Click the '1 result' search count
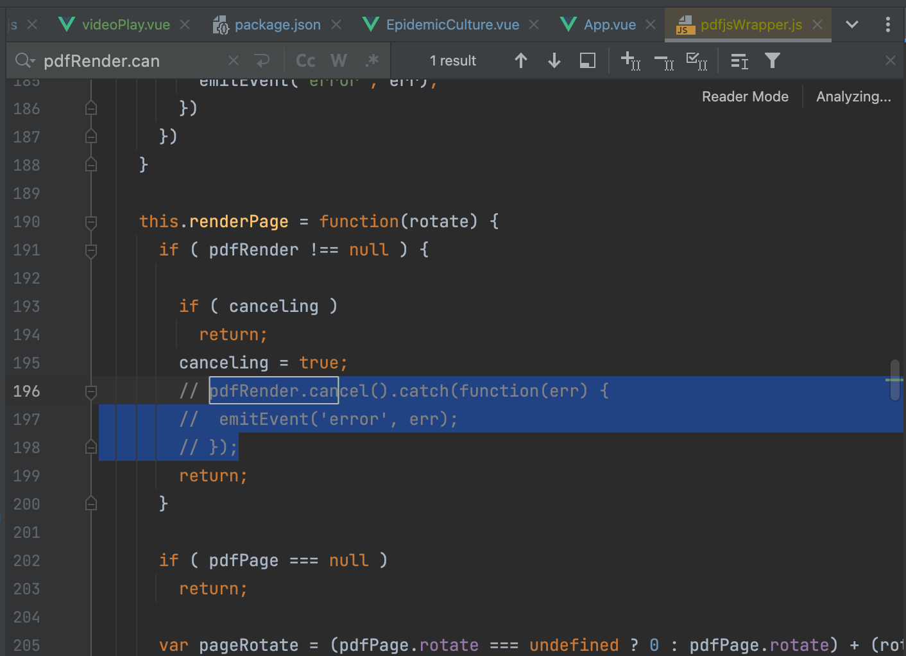The height and width of the screenshot is (656, 906). tap(453, 61)
